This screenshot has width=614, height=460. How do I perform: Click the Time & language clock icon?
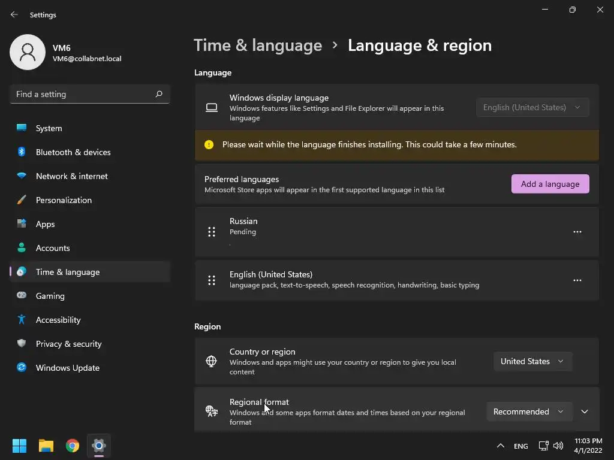tap(22, 271)
